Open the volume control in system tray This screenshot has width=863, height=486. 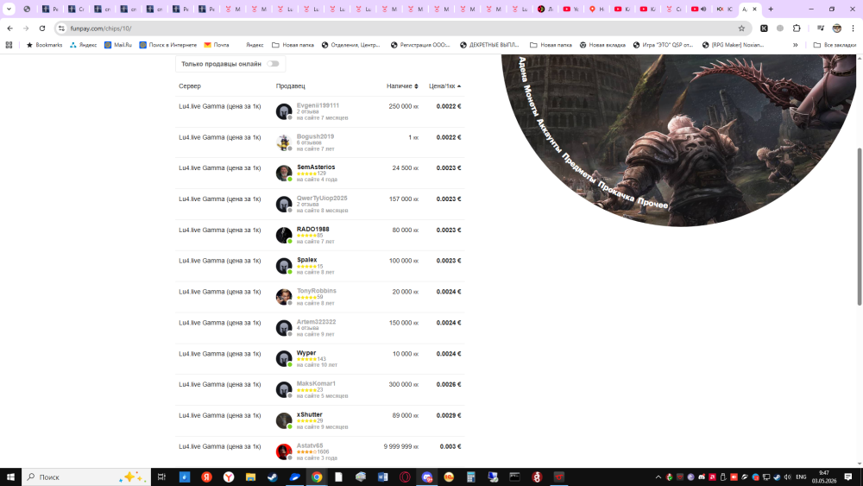(x=788, y=477)
